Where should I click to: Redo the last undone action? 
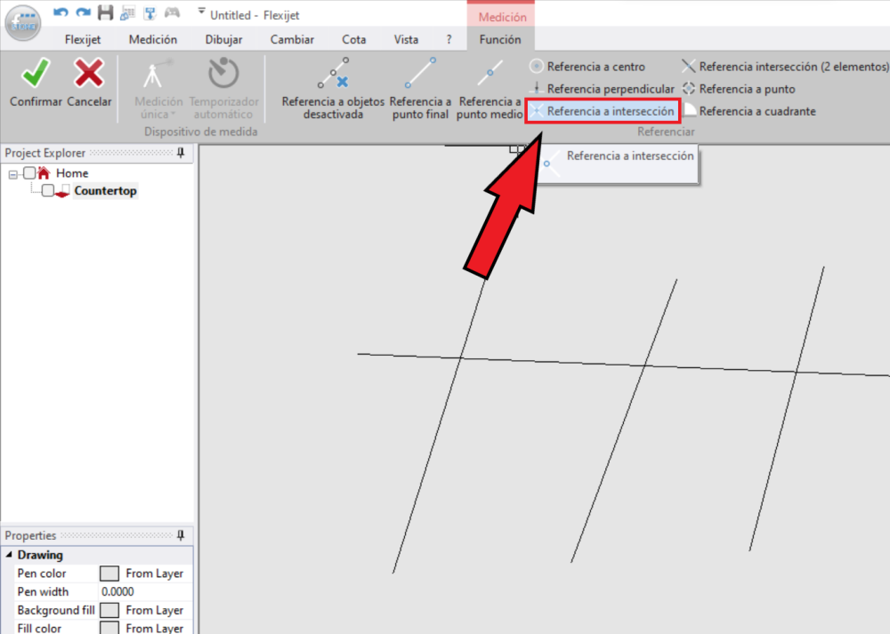pos(83,12)
